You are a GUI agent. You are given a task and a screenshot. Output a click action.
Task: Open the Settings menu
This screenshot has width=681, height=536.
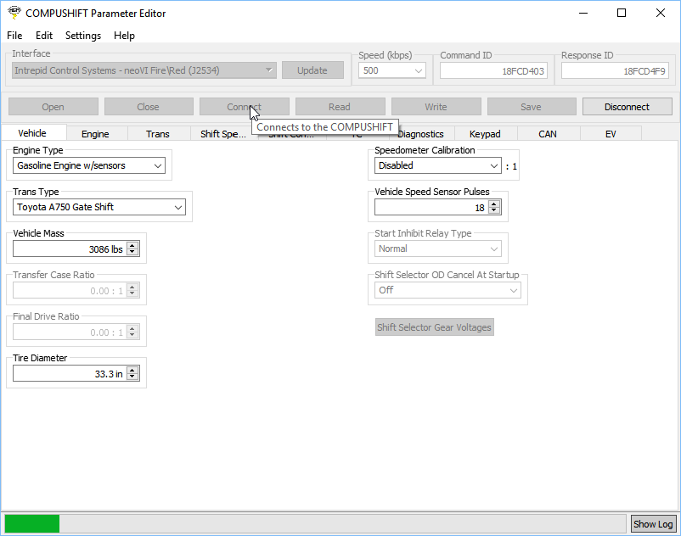(x=82, y=36)
